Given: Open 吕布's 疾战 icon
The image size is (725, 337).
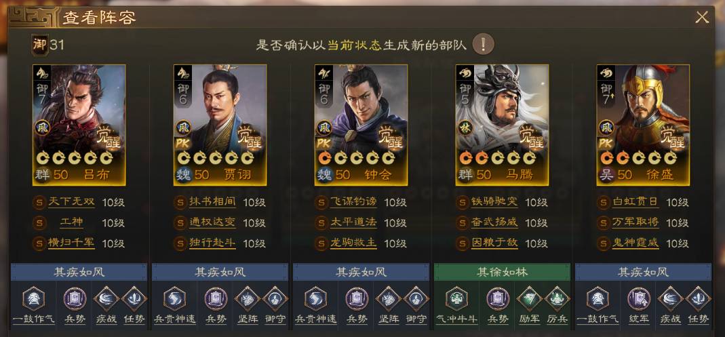Looking at the screenshot, I should pos(106,298).
